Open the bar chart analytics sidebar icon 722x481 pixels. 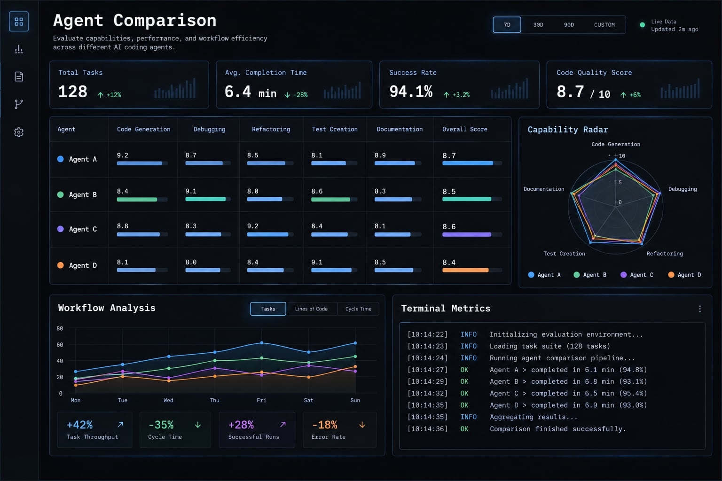click(19, 49)
